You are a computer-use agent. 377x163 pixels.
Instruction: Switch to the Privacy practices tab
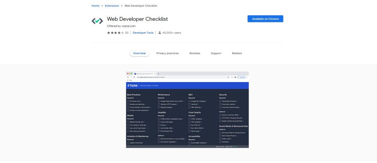pyautogui.click(x=168, y=53)
